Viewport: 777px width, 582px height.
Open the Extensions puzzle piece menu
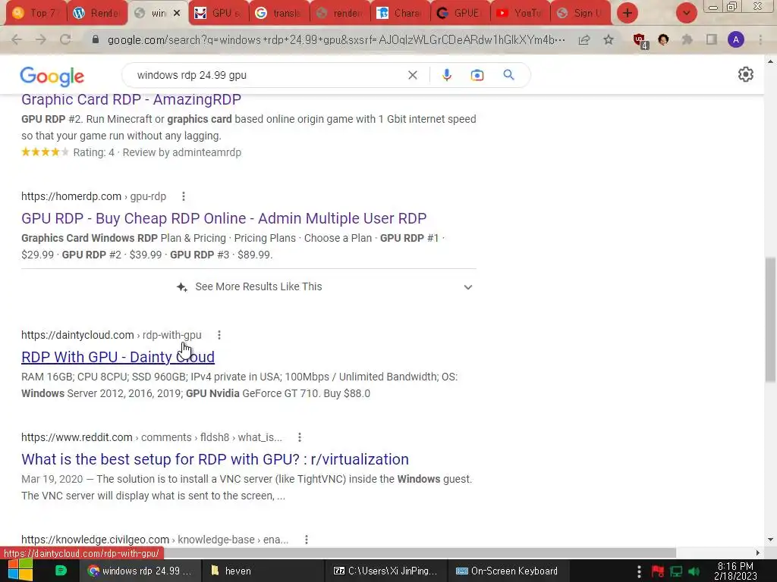[687, 39]
